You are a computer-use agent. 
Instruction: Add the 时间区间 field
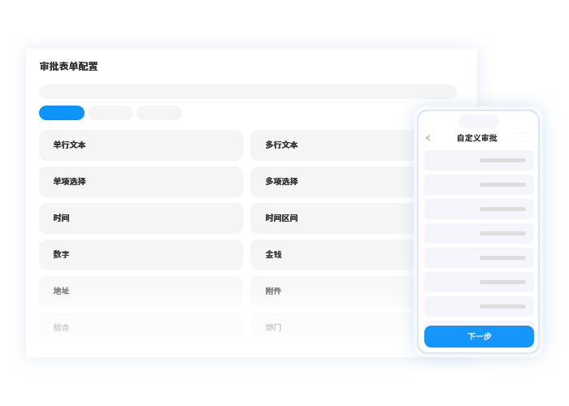pyautogui.click(x=332, y=218)
